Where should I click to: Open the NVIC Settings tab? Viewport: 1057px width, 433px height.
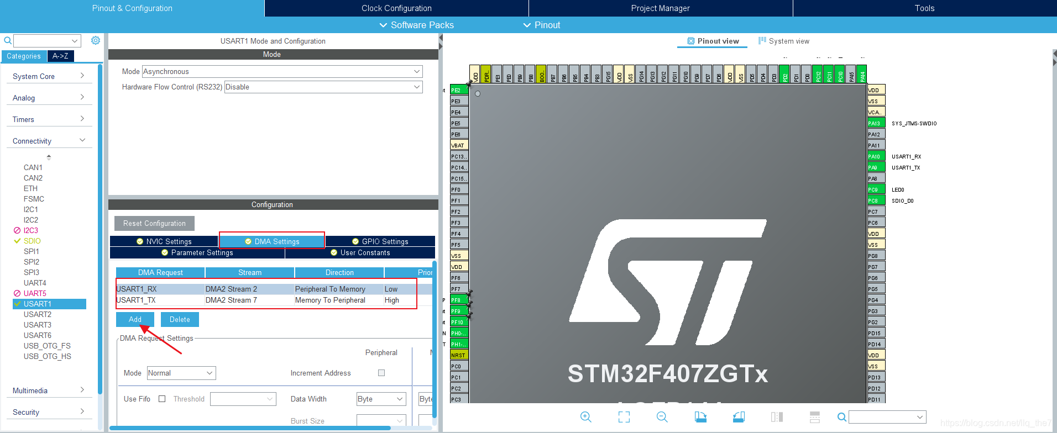(x=164, y=241)
